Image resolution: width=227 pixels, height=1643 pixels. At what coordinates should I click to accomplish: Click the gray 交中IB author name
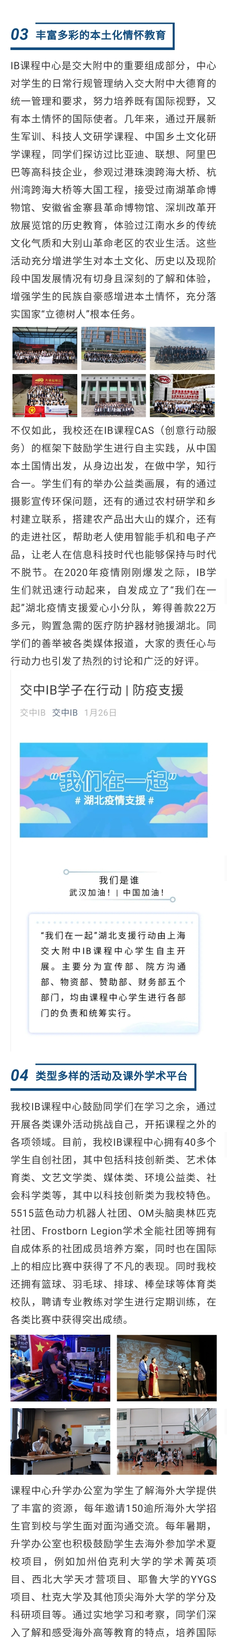click(x=33, y=713)
